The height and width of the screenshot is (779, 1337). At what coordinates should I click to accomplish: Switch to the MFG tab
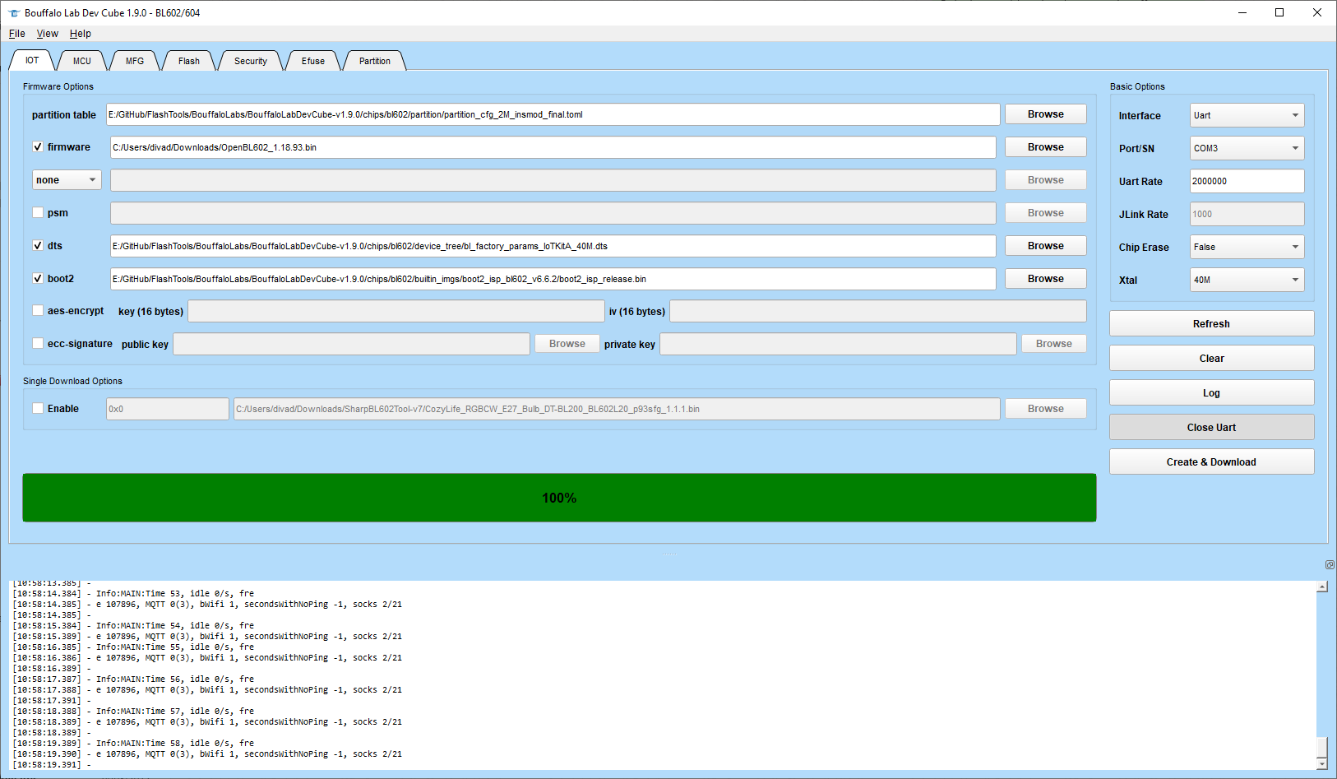tap(135, 61)
